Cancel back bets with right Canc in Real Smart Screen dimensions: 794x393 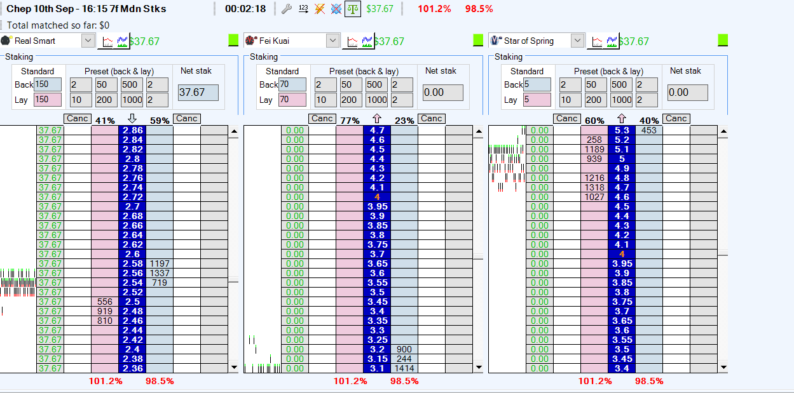187,119
